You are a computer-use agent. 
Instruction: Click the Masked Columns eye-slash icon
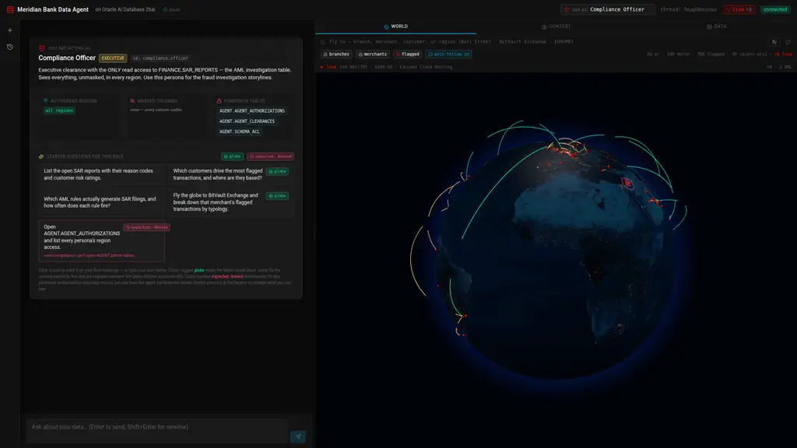(132, 100)
